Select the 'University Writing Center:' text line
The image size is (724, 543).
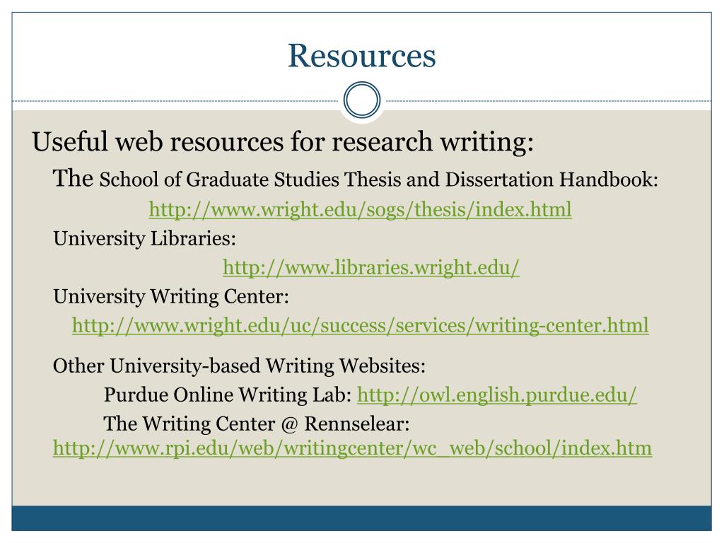click(171, 296)
